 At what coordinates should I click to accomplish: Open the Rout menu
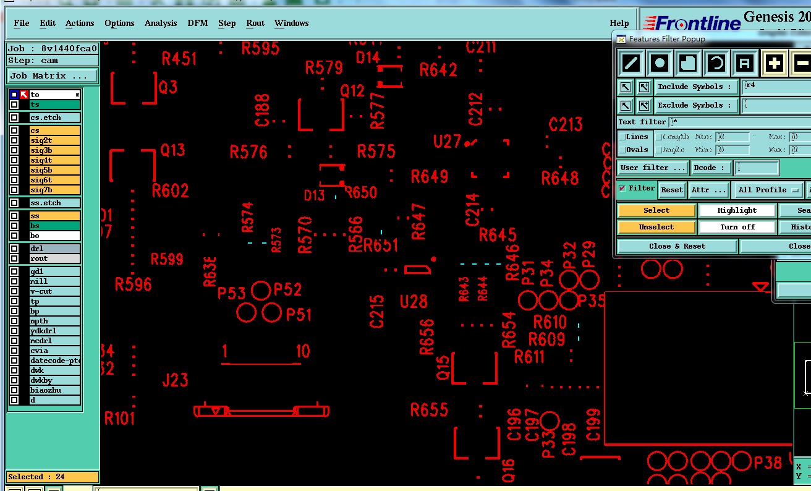click(x=255, y=23)
